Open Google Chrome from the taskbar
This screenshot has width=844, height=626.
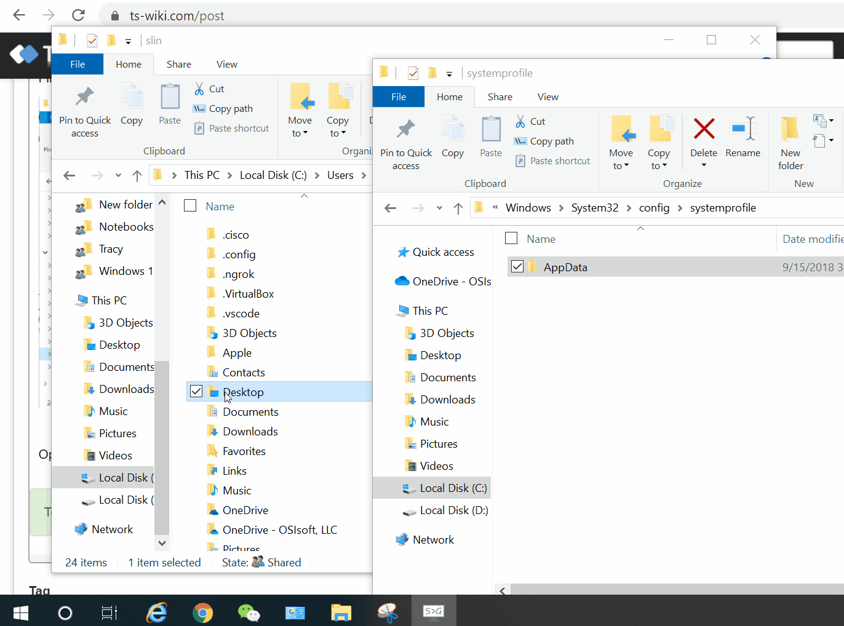coord(202,612)
